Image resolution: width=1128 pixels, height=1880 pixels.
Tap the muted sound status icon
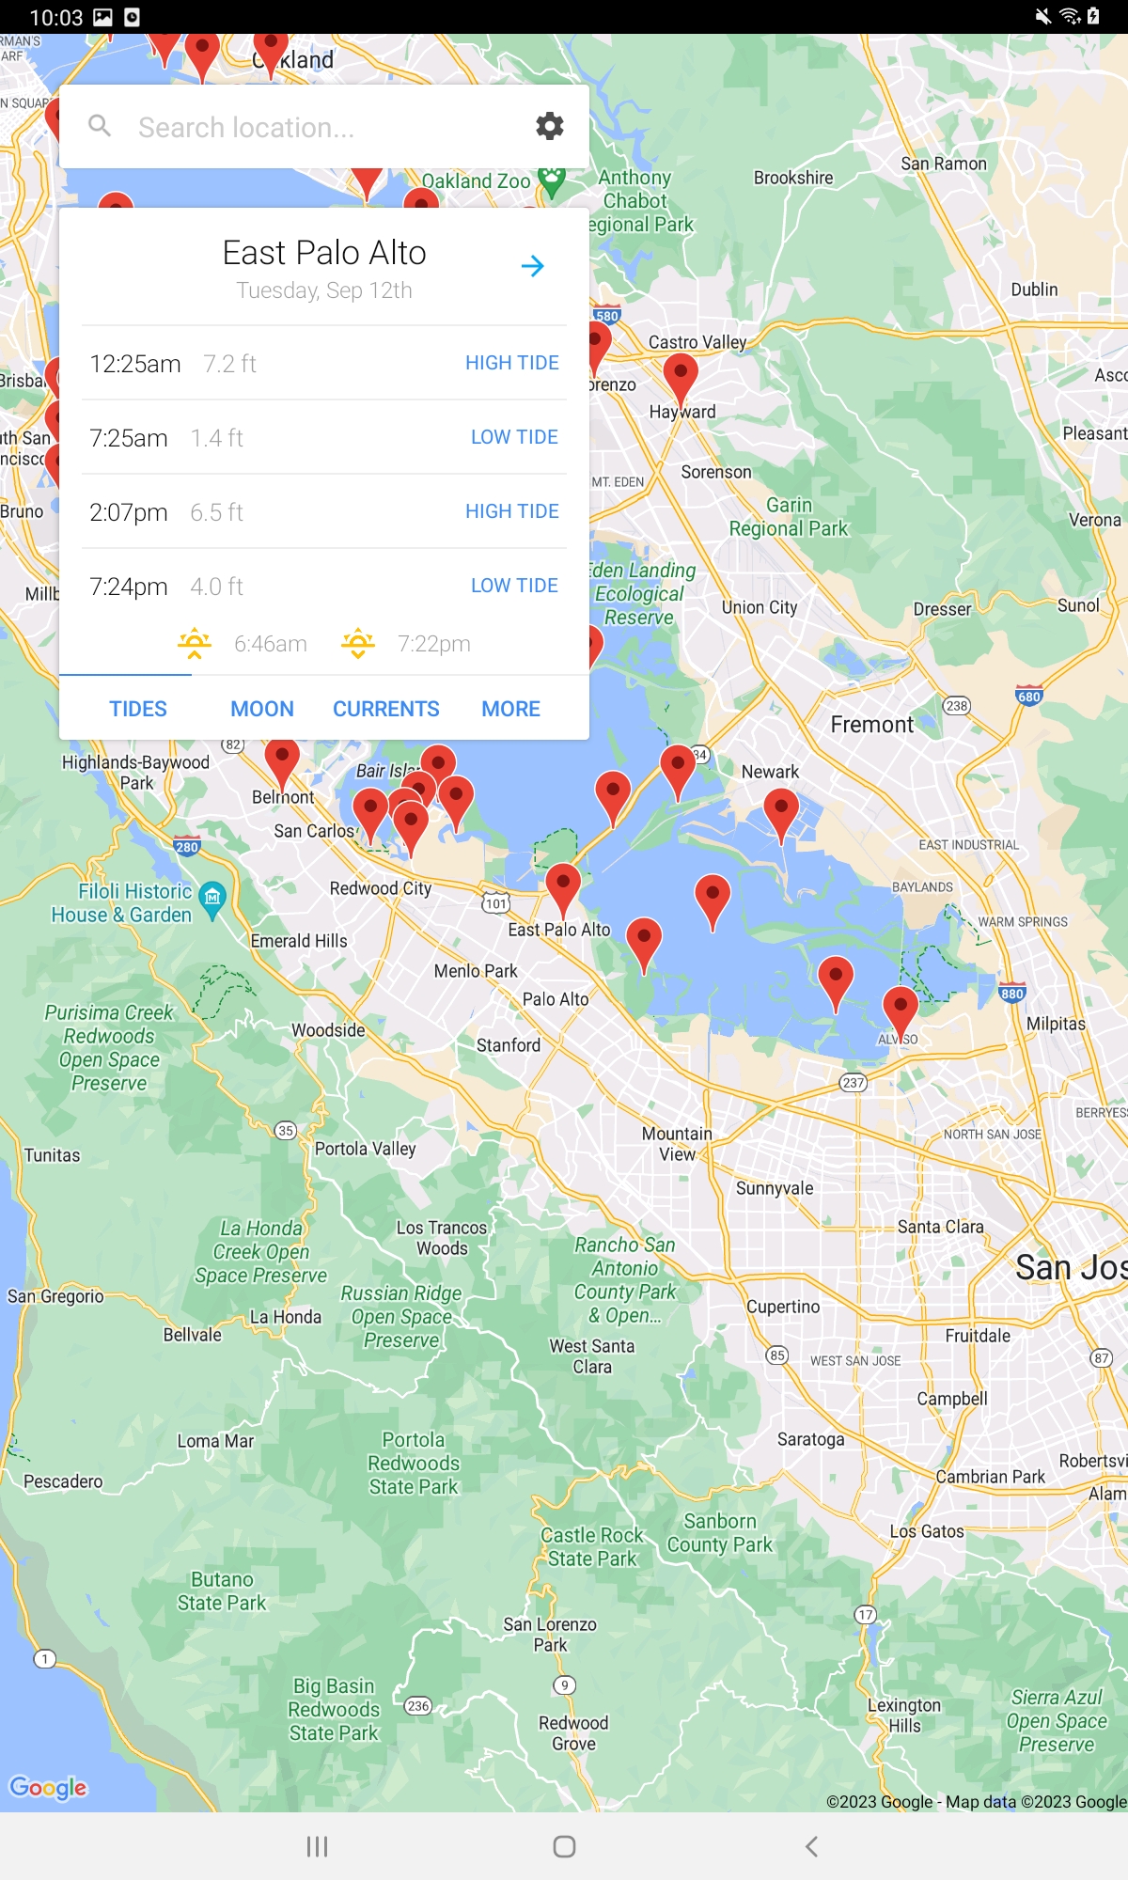point(1042,16)
